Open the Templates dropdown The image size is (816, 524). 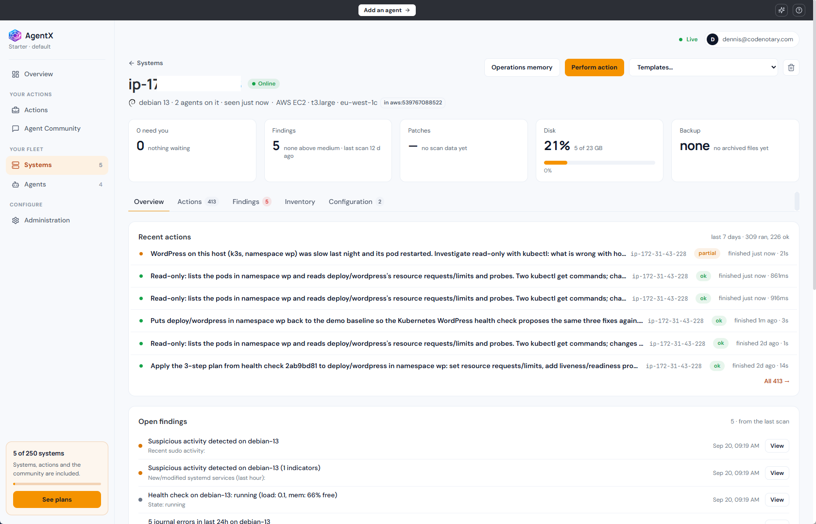coord(703,68)
